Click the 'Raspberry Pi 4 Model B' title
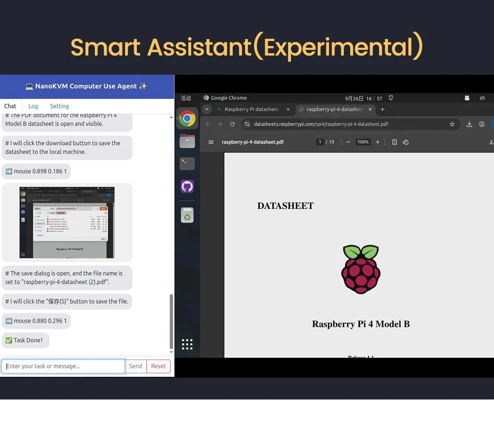The image size is (494, 443). 361,324
